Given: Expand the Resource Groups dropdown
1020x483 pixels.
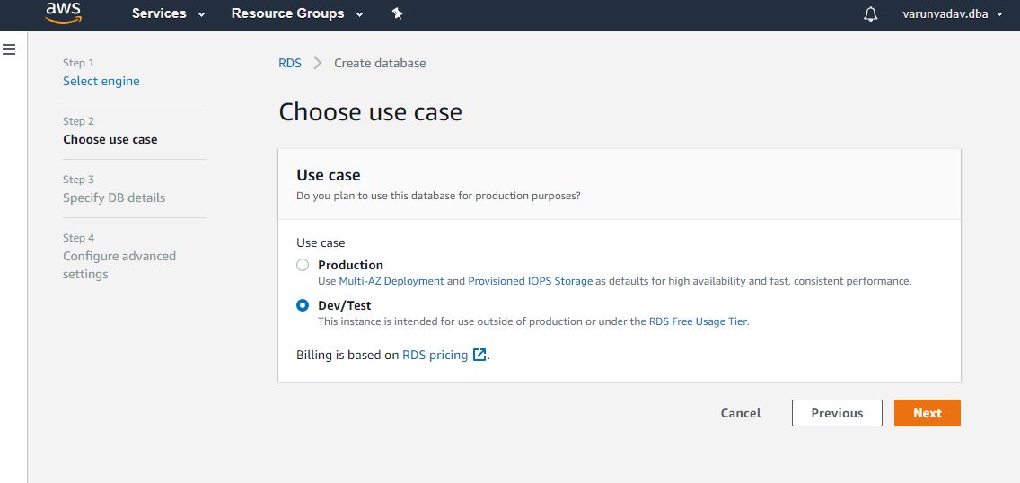Looking at the screenshot, I should [x=297, y=13].
